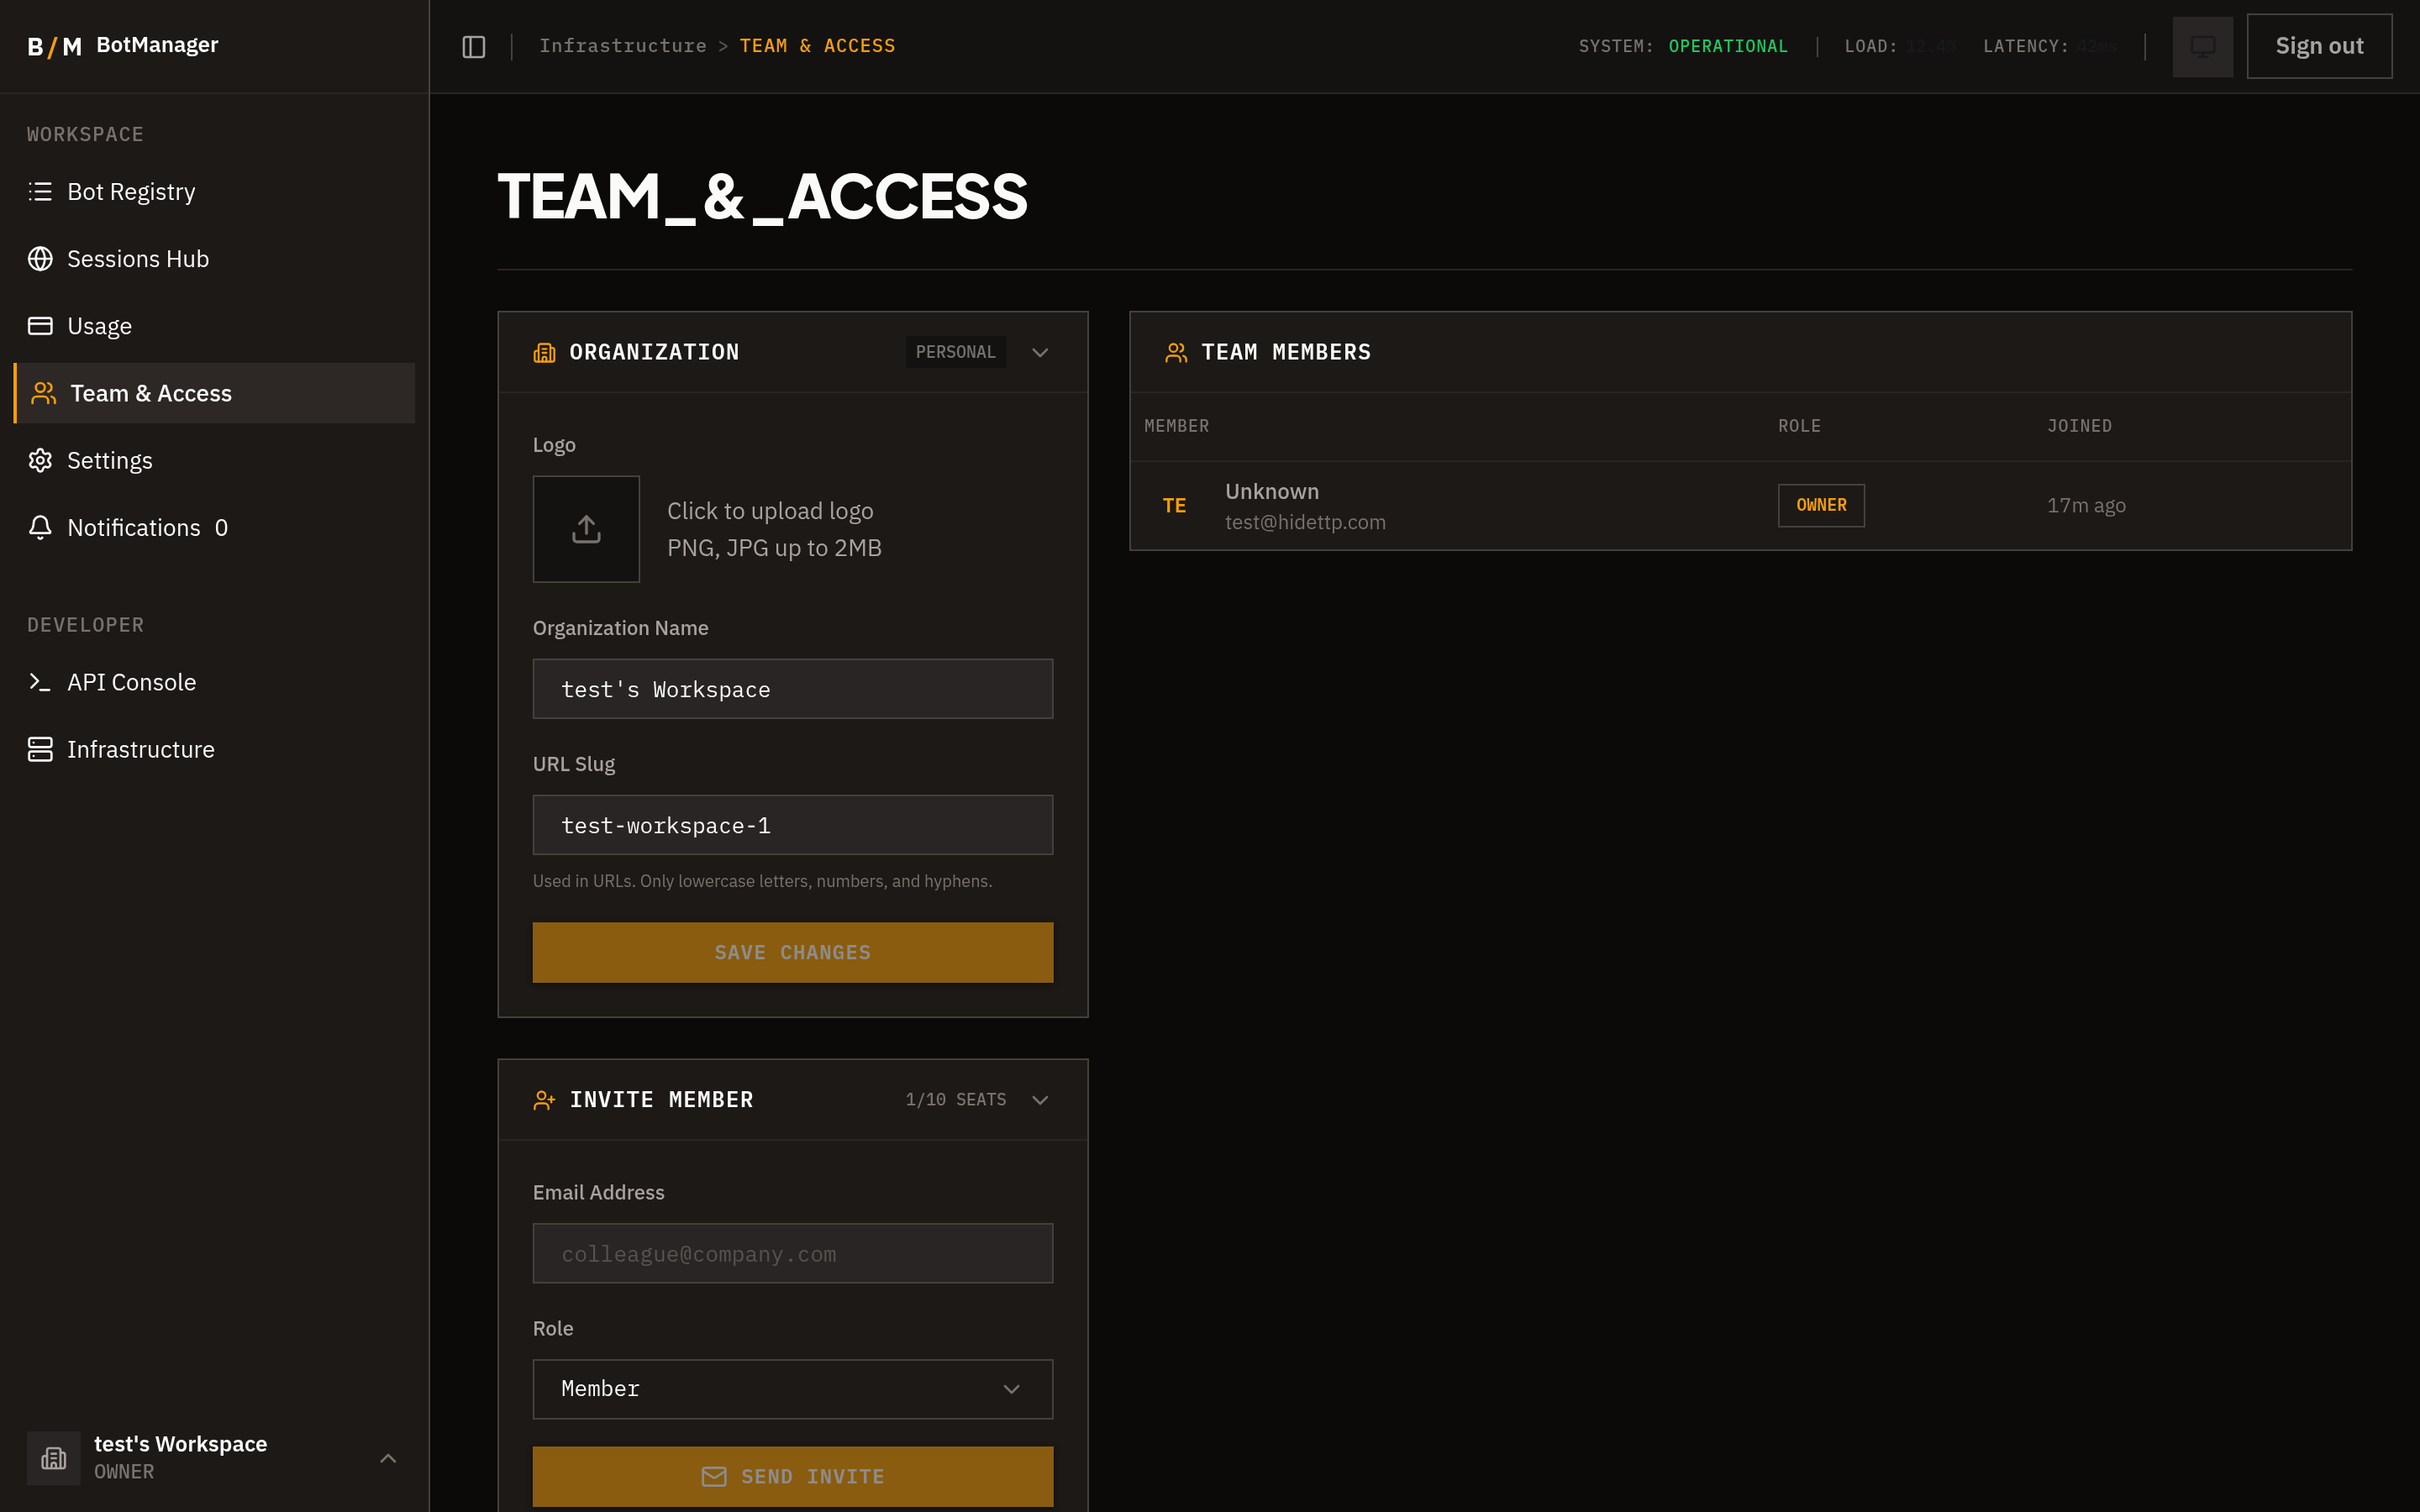Open the Role dropdown showing Member
2420x1512 pixels.
point(792,1389)
